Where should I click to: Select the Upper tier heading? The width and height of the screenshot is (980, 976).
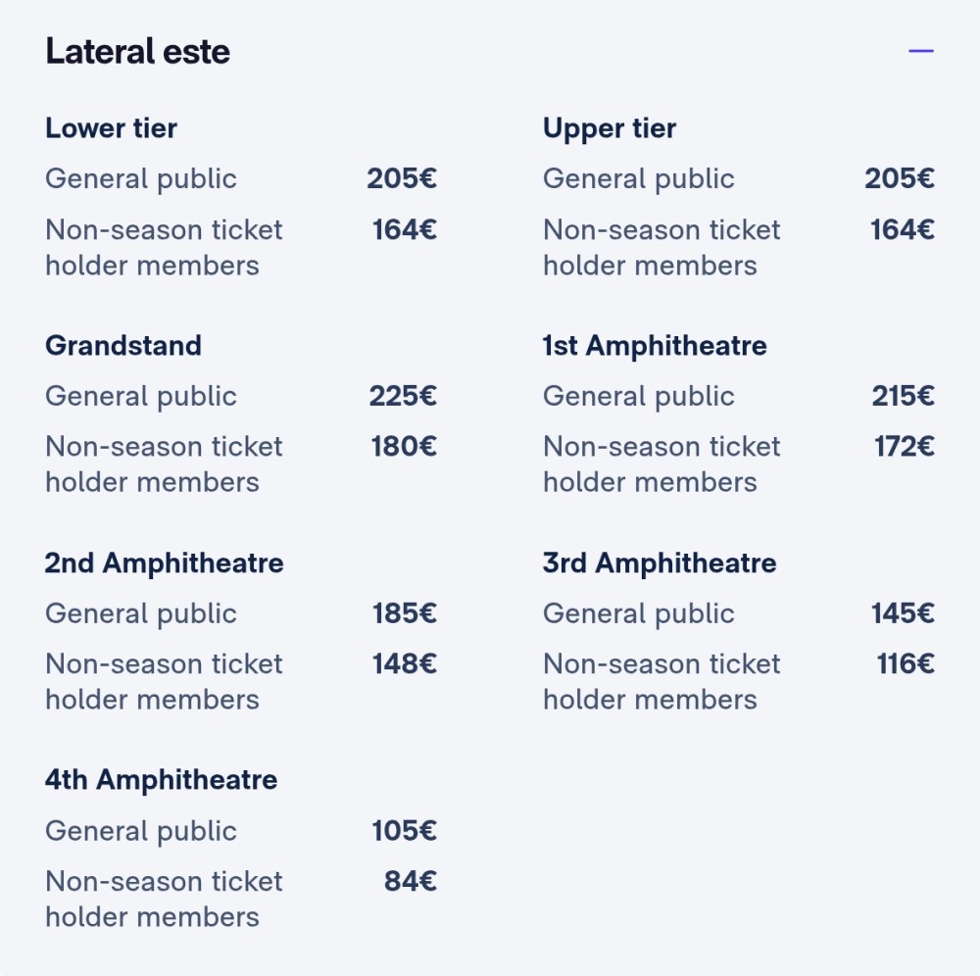point(610,129)
